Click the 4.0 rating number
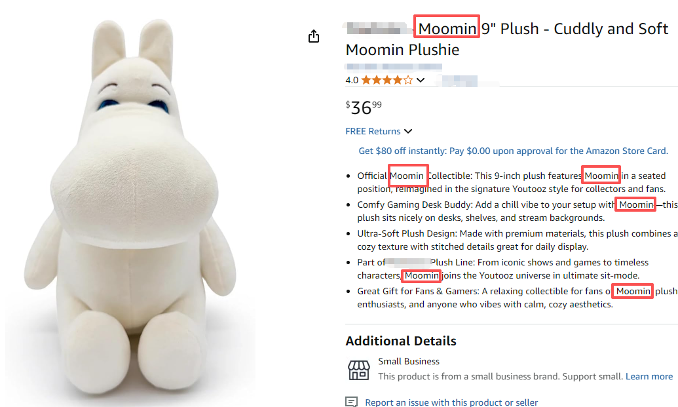This screenshot has height=407, width=678. (x=352, y=80)
